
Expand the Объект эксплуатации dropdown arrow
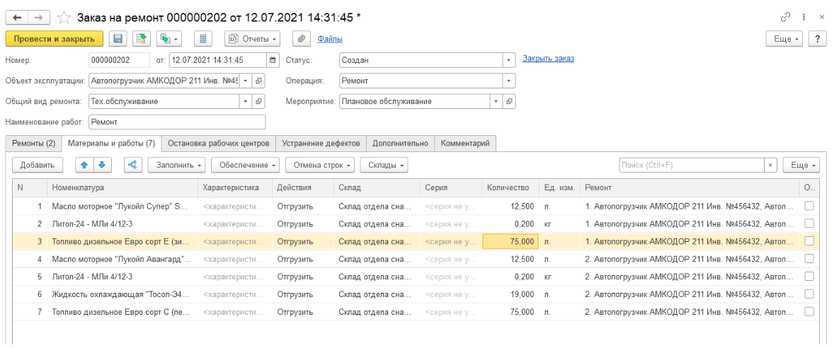[245, 81]
